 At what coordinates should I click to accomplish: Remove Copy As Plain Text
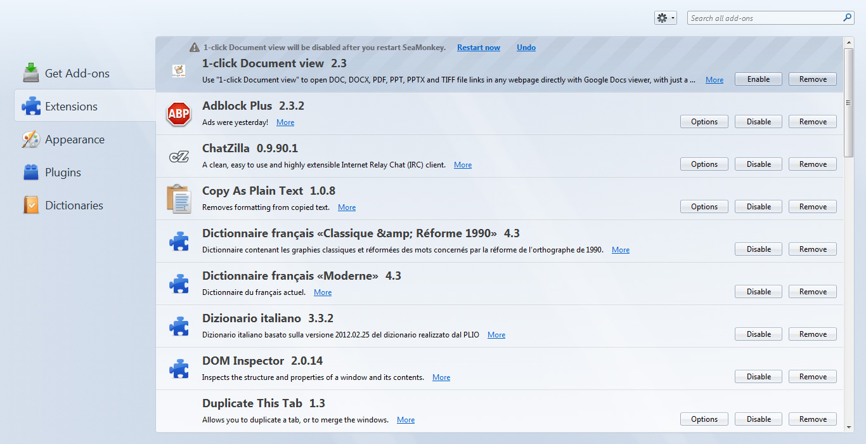coord(813,207)
